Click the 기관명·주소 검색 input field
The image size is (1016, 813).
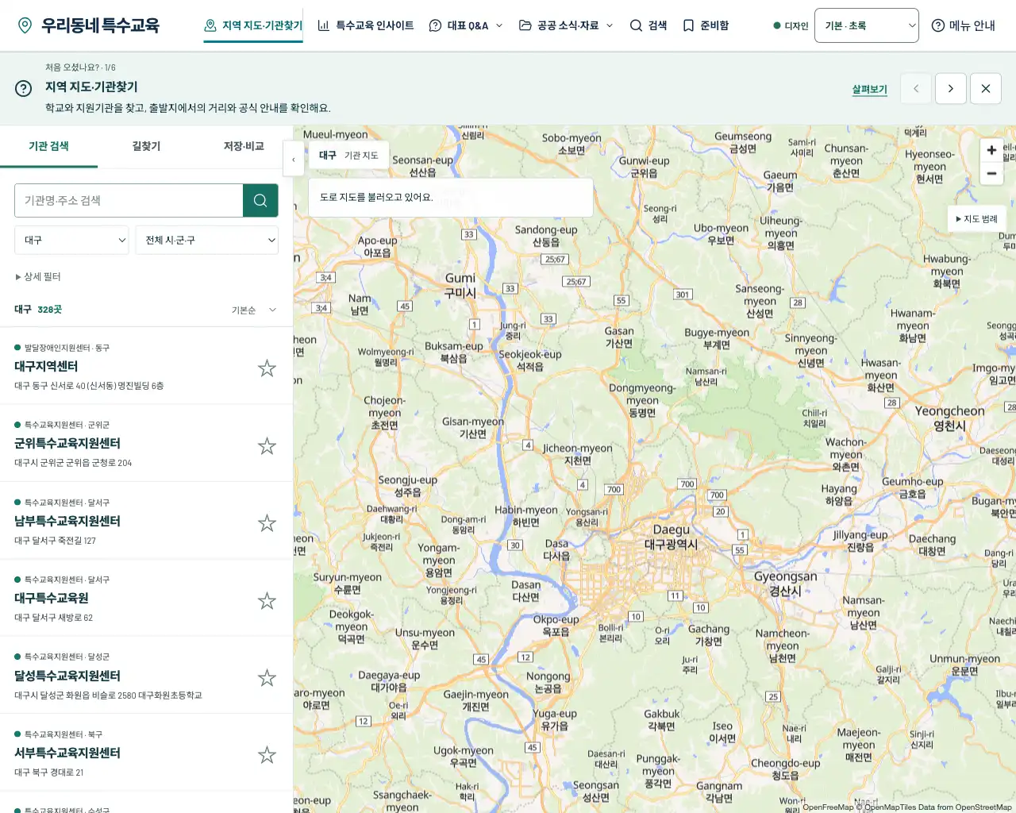coord(129,201)
